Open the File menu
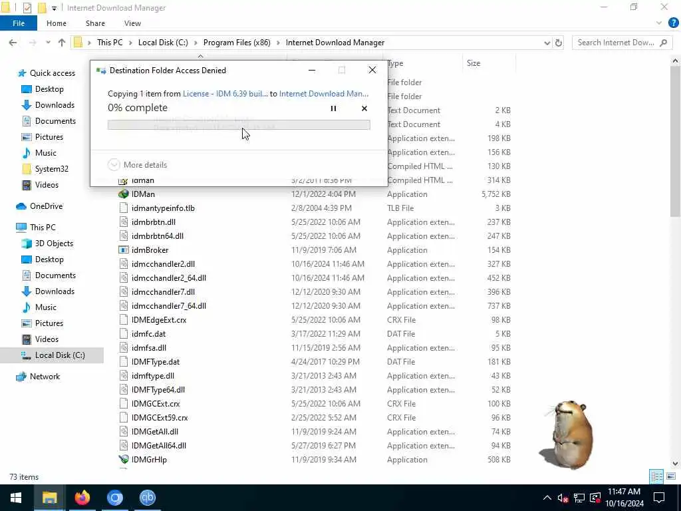 point(18,23)
